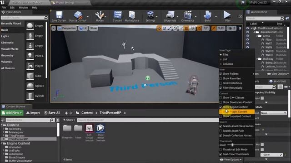
Task: Select Lights category in Place Actors
Action: coord(5,36)
